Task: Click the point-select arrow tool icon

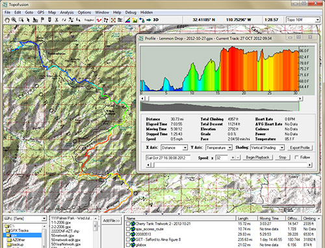Action: pyautogui.click(x=78, y=20)
